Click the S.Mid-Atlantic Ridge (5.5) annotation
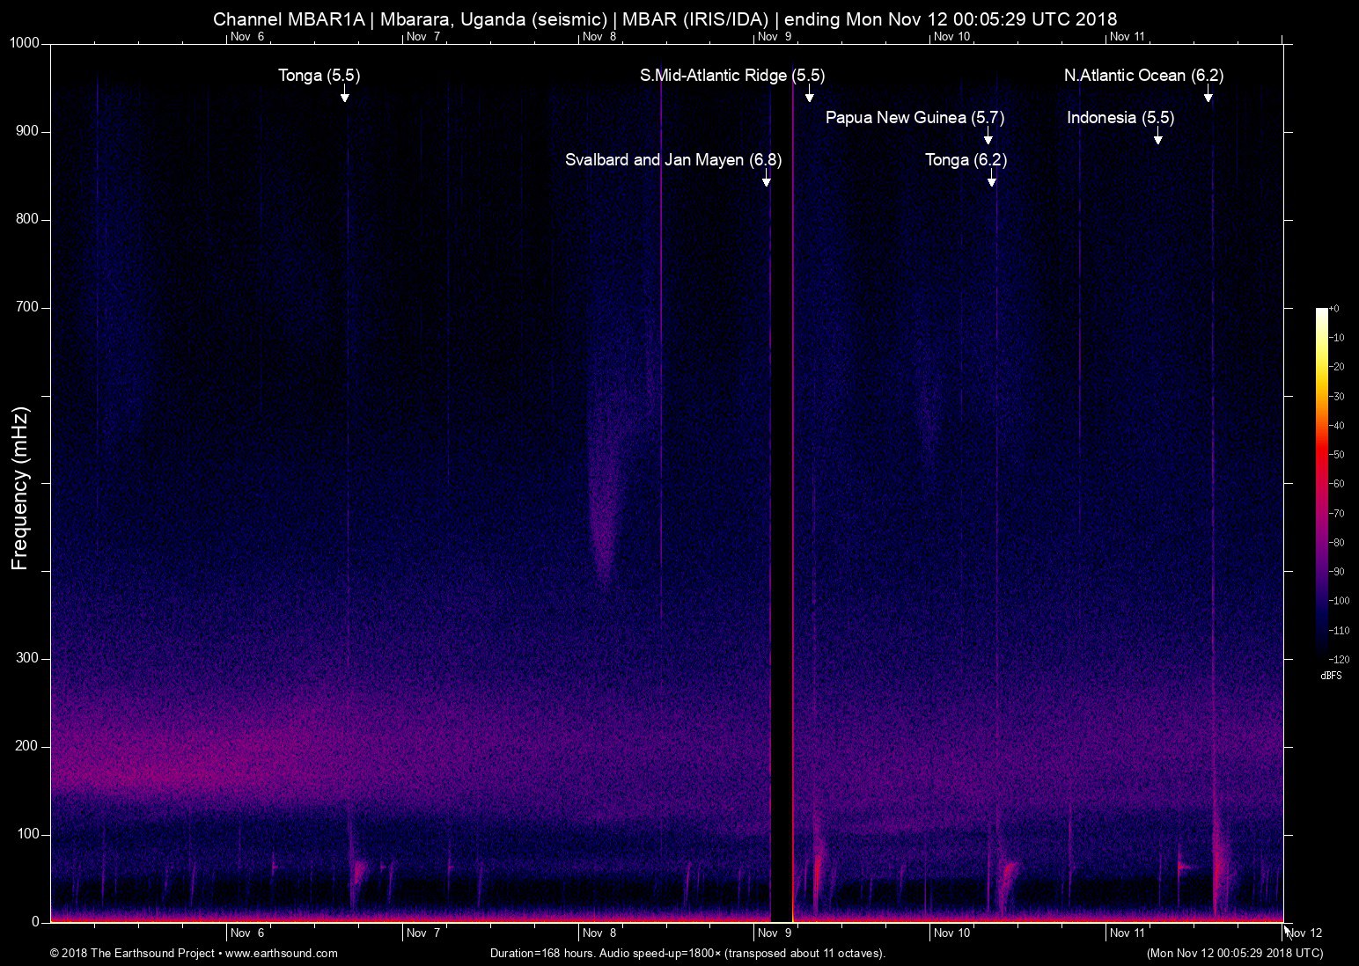 coord(732,76)
